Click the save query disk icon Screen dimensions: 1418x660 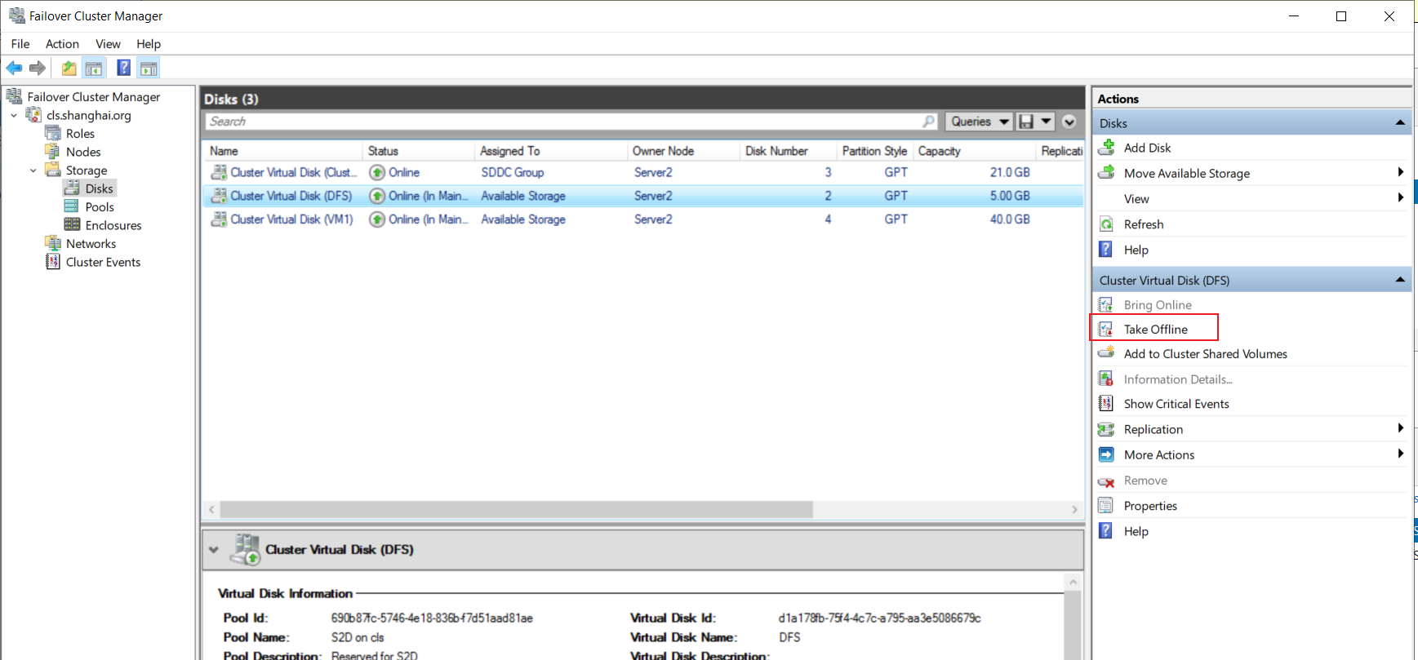coord(1027,122)
